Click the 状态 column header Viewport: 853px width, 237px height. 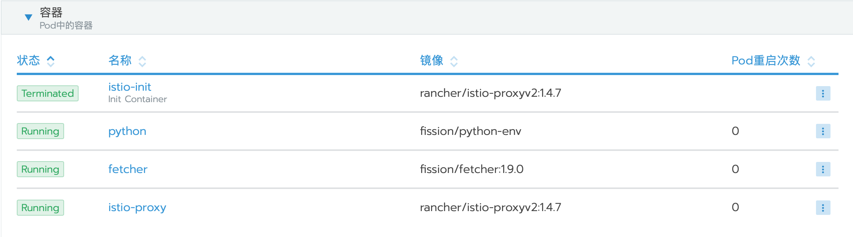(x=29, y=61)
